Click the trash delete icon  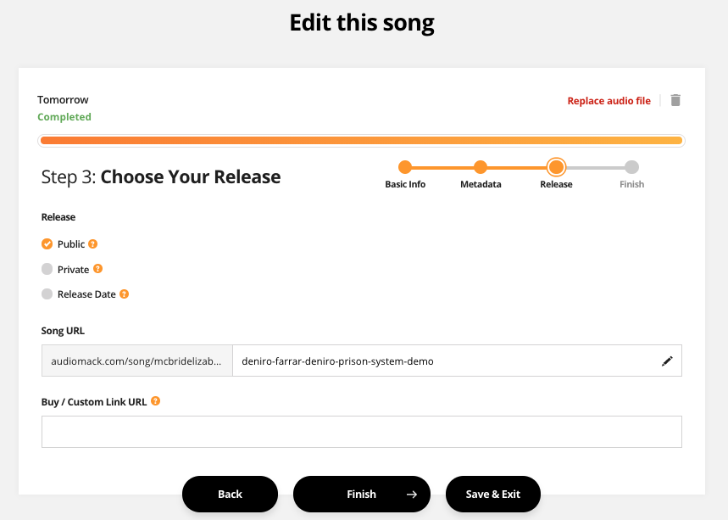point(675,100)
